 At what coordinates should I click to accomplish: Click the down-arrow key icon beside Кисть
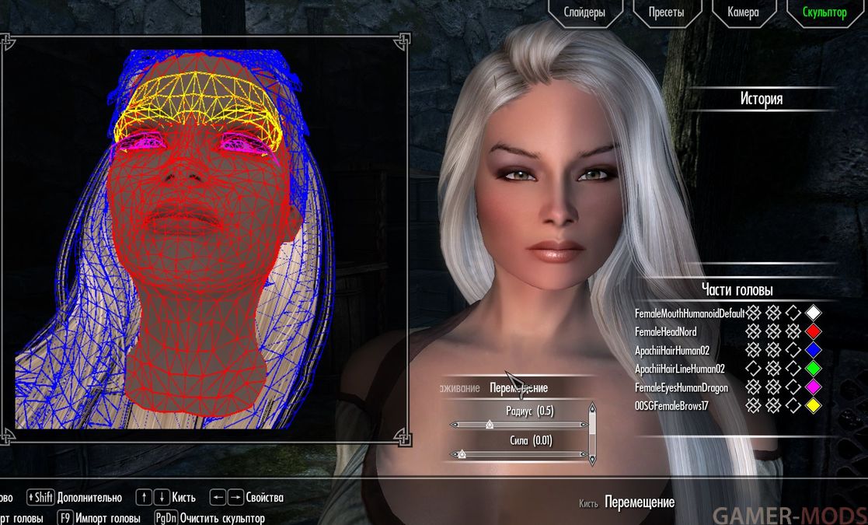(161, 497)
